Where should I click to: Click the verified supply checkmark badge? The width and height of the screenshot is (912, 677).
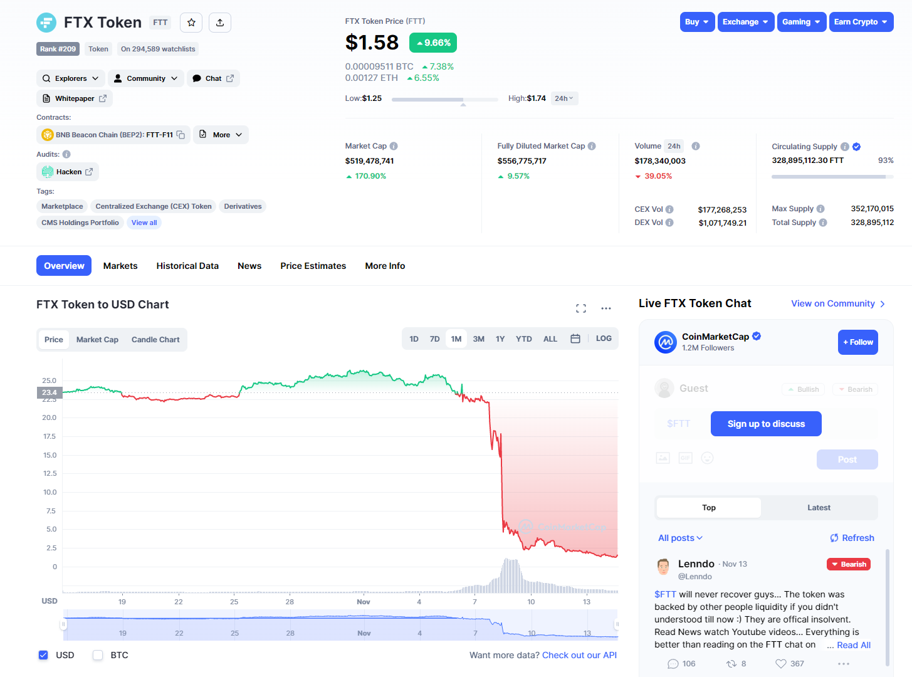click(x=857, y=147)
